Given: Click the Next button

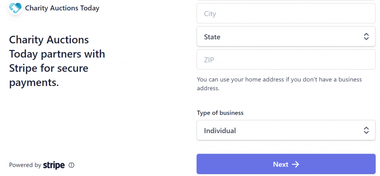Looking at the screenshot, I should click(286, 164).
